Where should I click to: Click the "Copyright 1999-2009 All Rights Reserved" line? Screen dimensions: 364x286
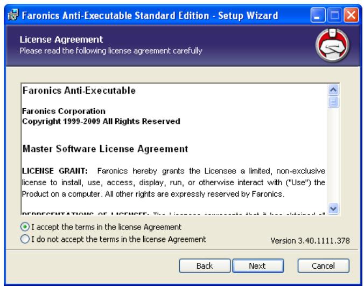[101, 121]
